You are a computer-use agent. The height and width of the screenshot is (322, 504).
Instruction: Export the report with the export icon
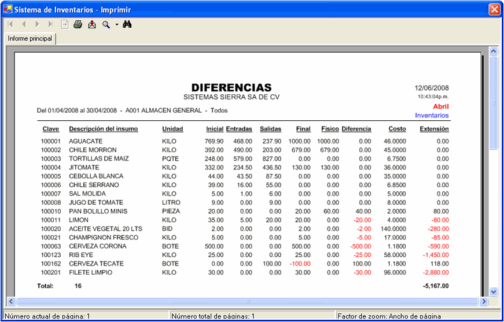click(92, 24)
